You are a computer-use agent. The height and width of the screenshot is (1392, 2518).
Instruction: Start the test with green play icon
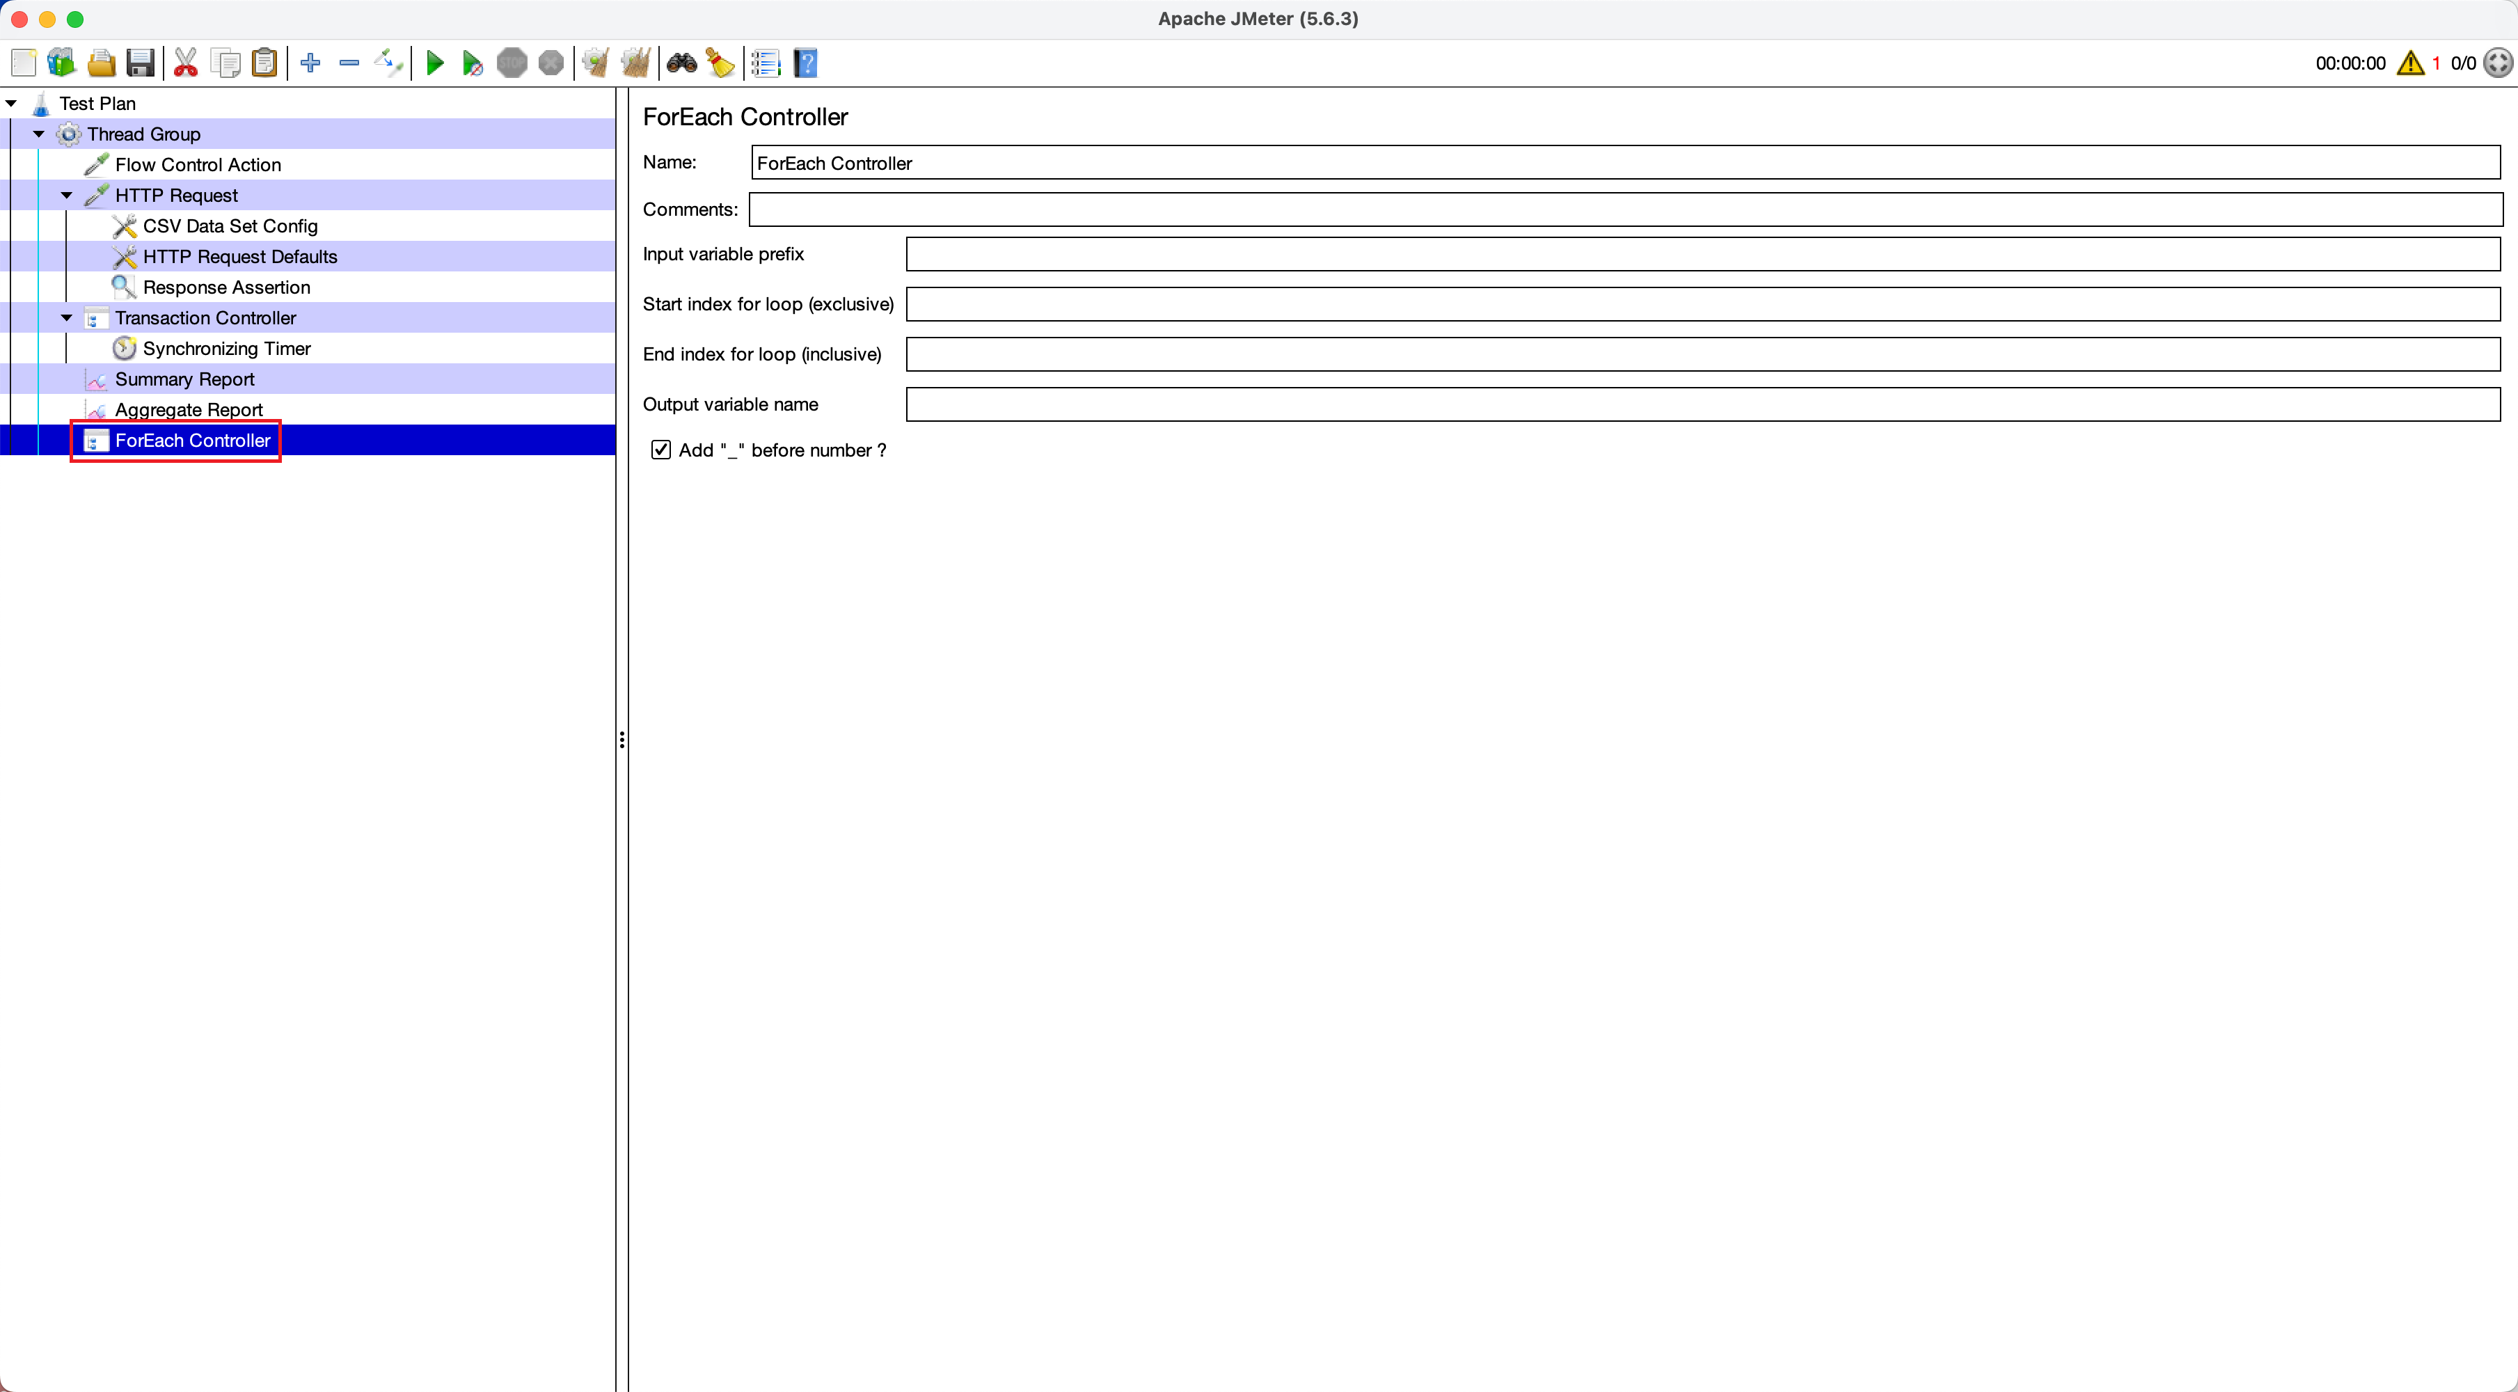[x=435, y=63]
